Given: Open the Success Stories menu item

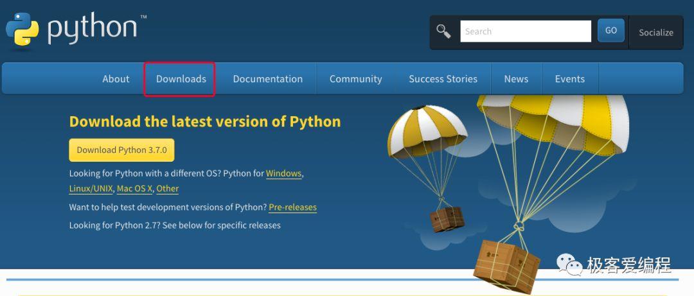Looking at the screenshot, I should (x=443, y=79).
